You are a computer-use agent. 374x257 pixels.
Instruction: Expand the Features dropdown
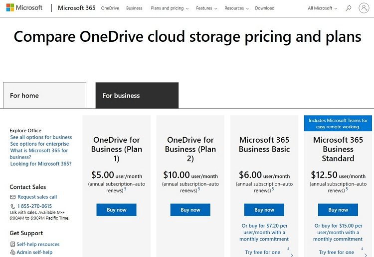[206, 8]
